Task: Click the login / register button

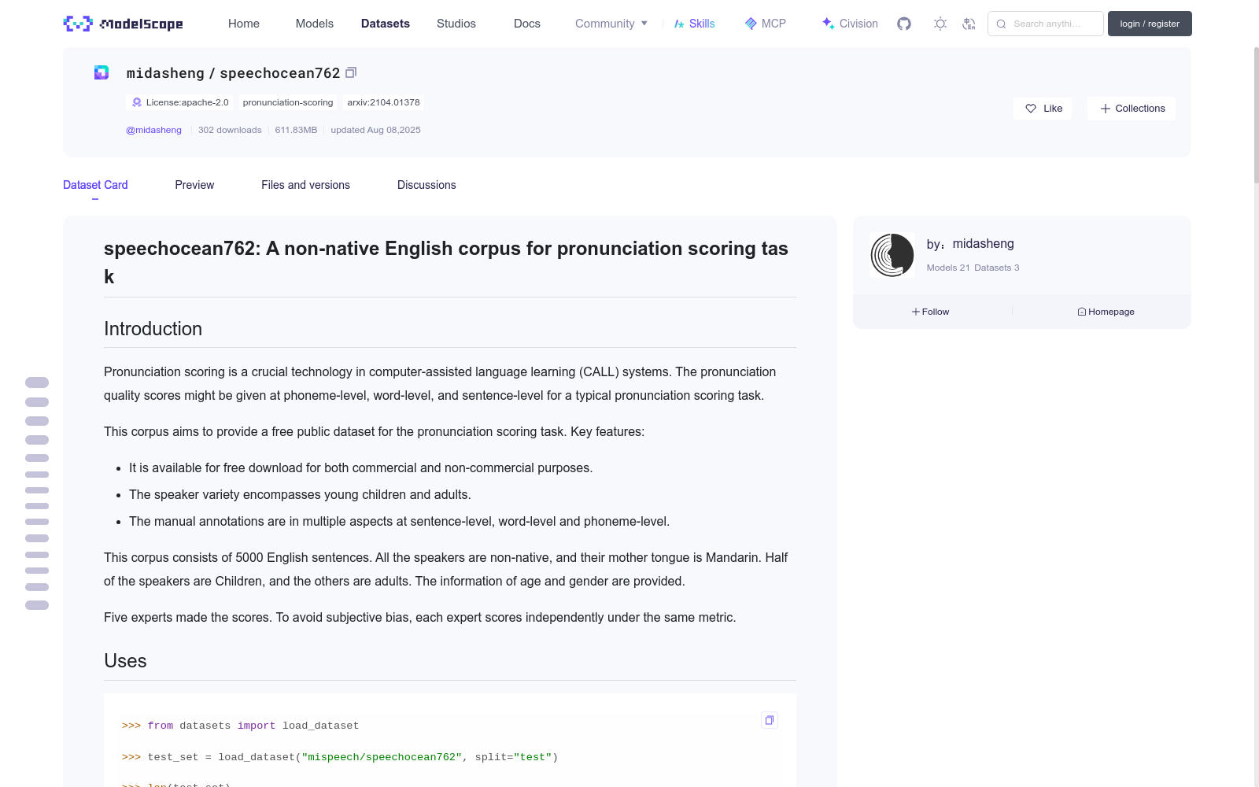Action: pos(1150,24)
